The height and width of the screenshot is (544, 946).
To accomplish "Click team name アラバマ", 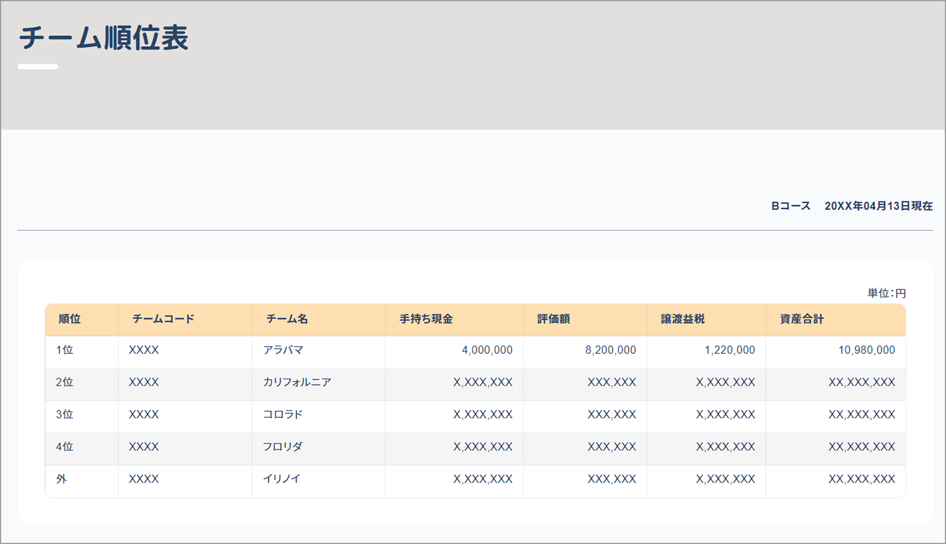I will pos(283,350).
